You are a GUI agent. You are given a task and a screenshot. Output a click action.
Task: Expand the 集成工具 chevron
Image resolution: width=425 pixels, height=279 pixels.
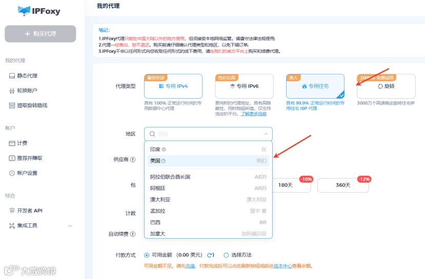point(70,226)
